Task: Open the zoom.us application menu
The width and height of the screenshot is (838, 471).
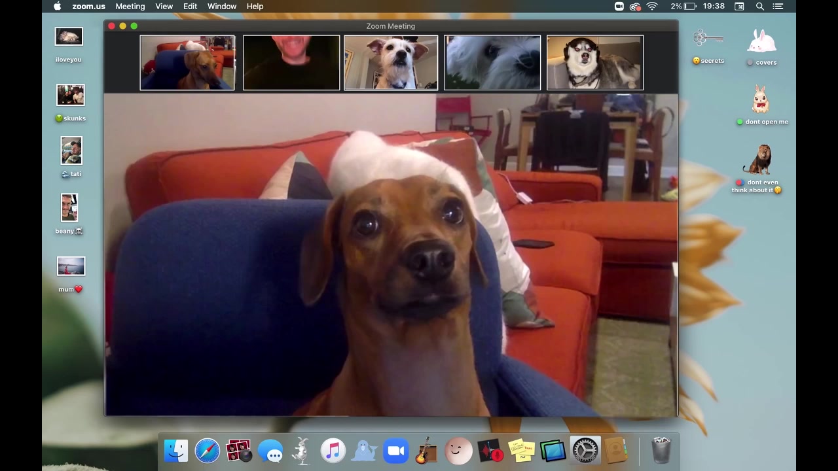Action: (88, 7)
